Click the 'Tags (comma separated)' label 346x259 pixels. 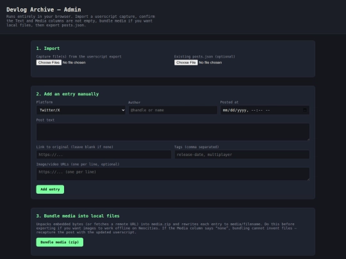(x=197, y=147)
